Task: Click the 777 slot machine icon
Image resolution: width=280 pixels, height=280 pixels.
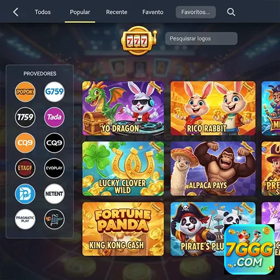Action: (139, 40)
